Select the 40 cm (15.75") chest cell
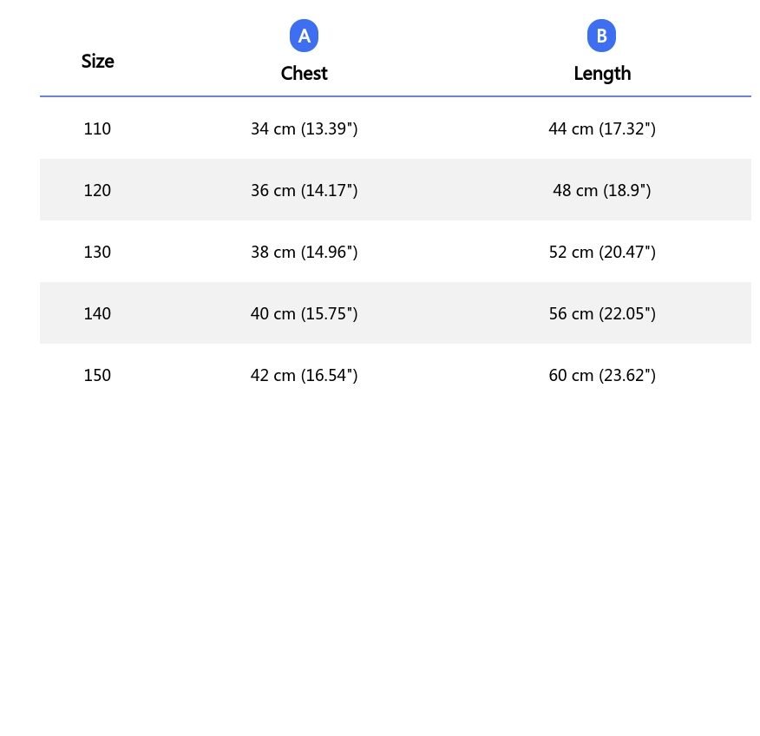Screen dimensions: 760x736 [304, 314]
